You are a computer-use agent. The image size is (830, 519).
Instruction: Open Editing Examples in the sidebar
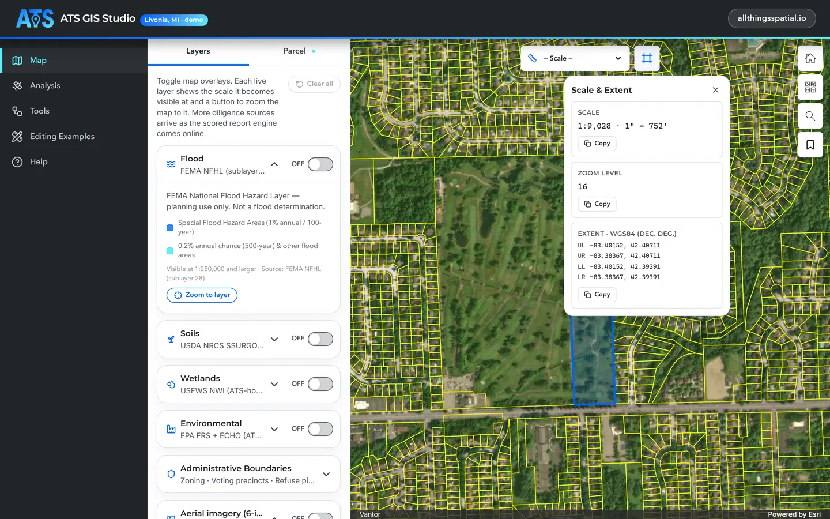(x=74, y=137)
